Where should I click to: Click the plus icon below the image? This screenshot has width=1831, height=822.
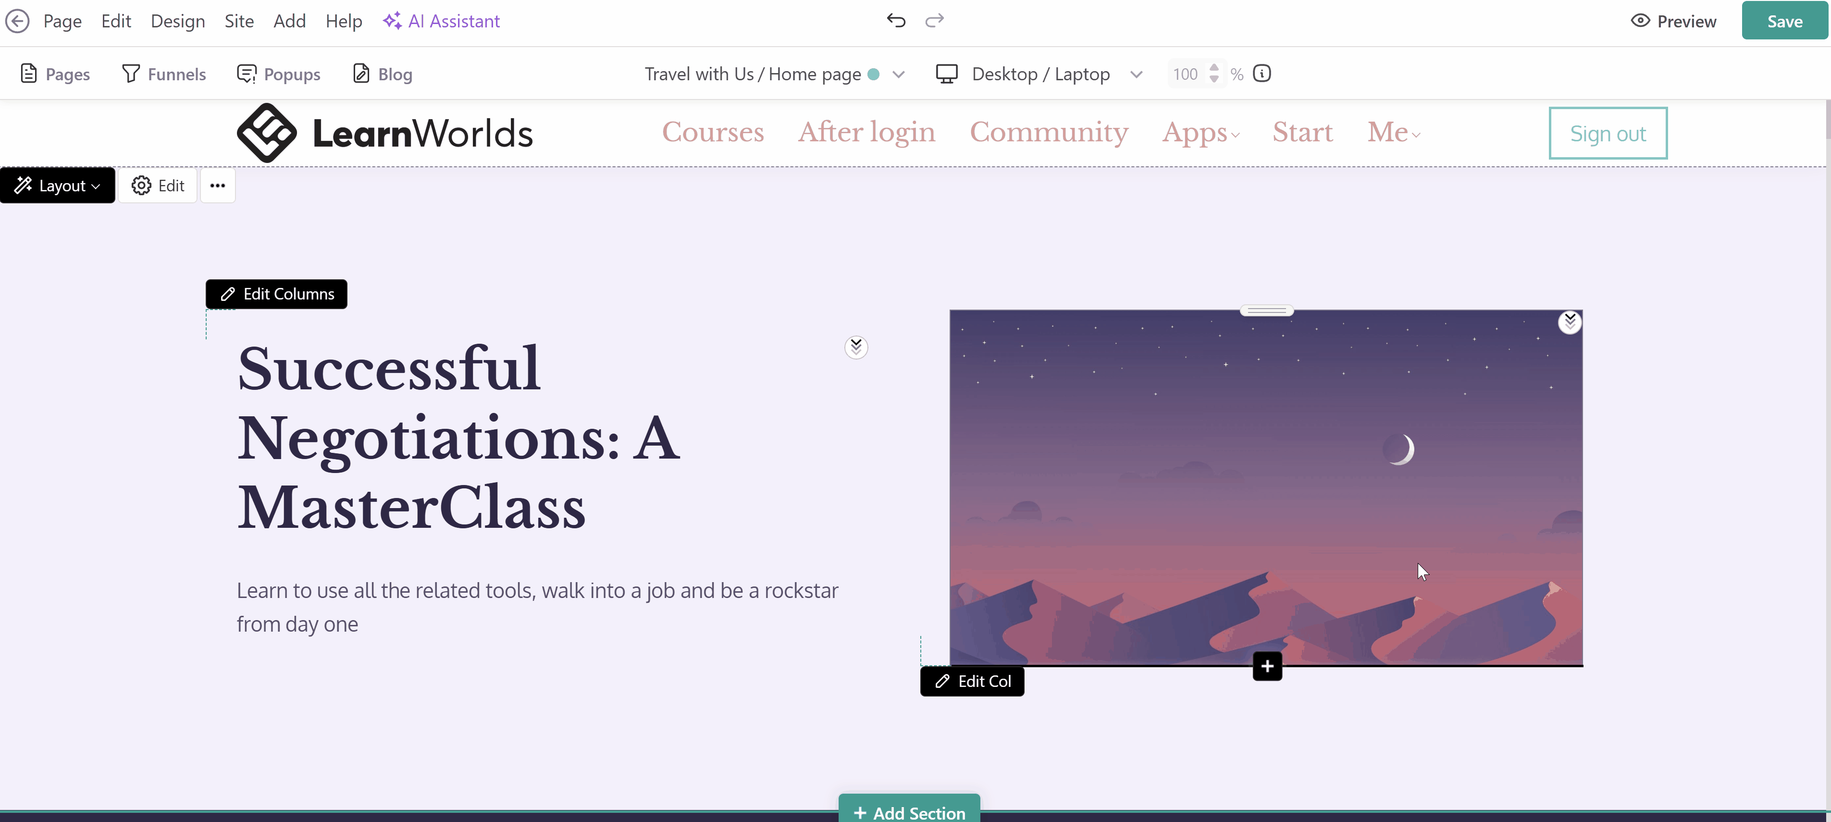pos(1267,666)
